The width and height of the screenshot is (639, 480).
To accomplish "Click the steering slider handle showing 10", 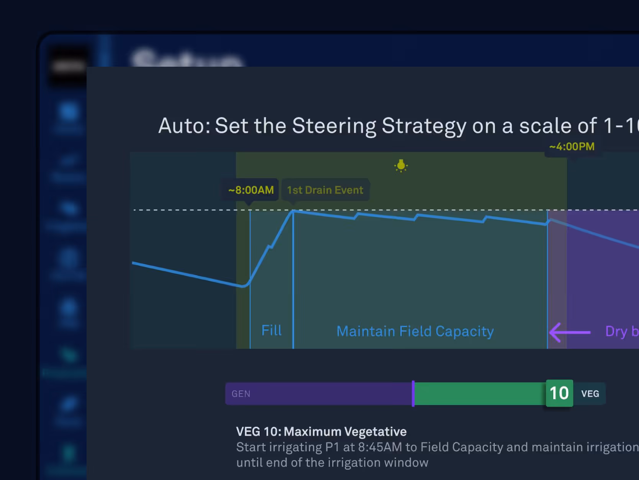I will click(x=559, y=393).
